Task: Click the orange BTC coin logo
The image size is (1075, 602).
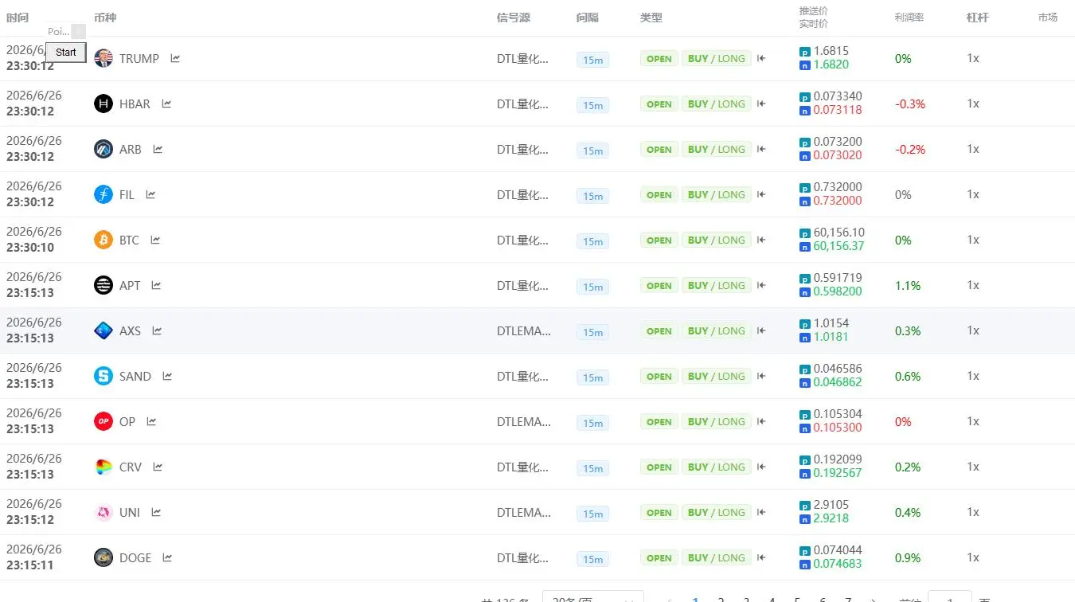Action: [104, 240]
